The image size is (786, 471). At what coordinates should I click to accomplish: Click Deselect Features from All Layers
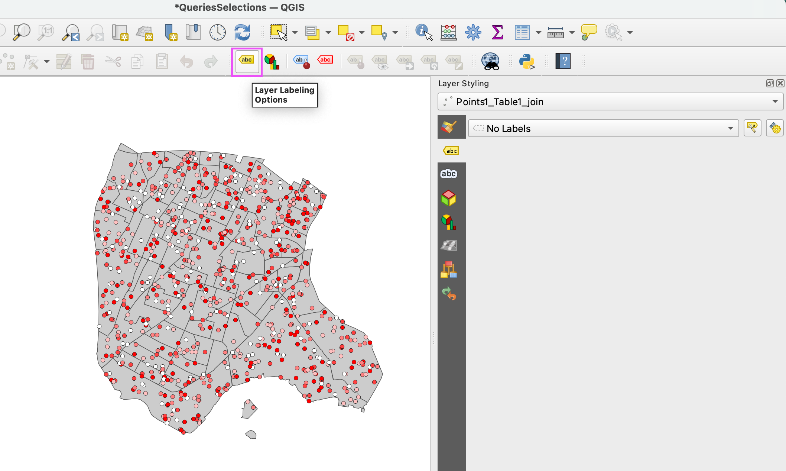346,32
